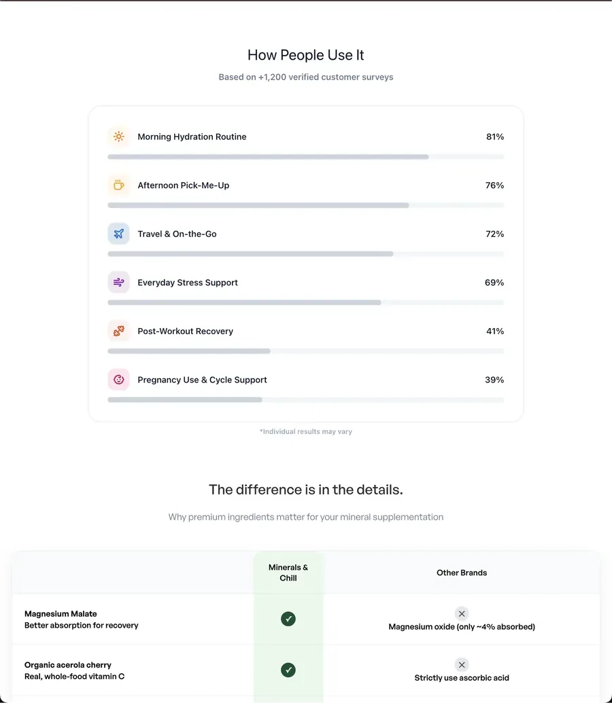Click the green checkmark for Organic acerola cherry
Viewport: 612px width, 703px height.
288,670
